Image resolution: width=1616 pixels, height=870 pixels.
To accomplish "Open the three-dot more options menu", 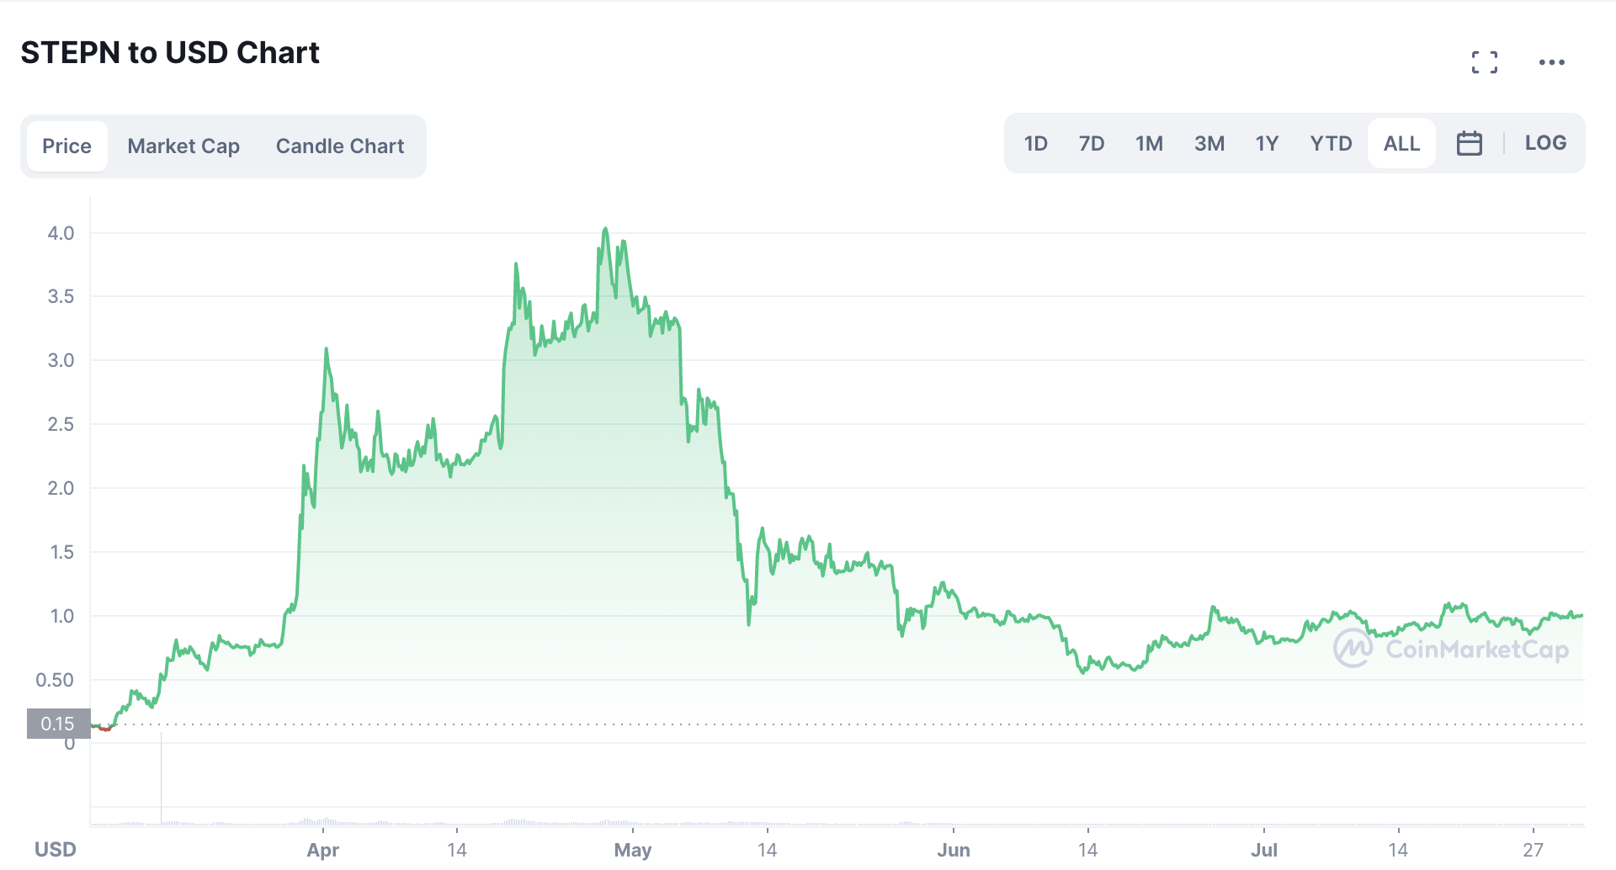I will 1551,62.
